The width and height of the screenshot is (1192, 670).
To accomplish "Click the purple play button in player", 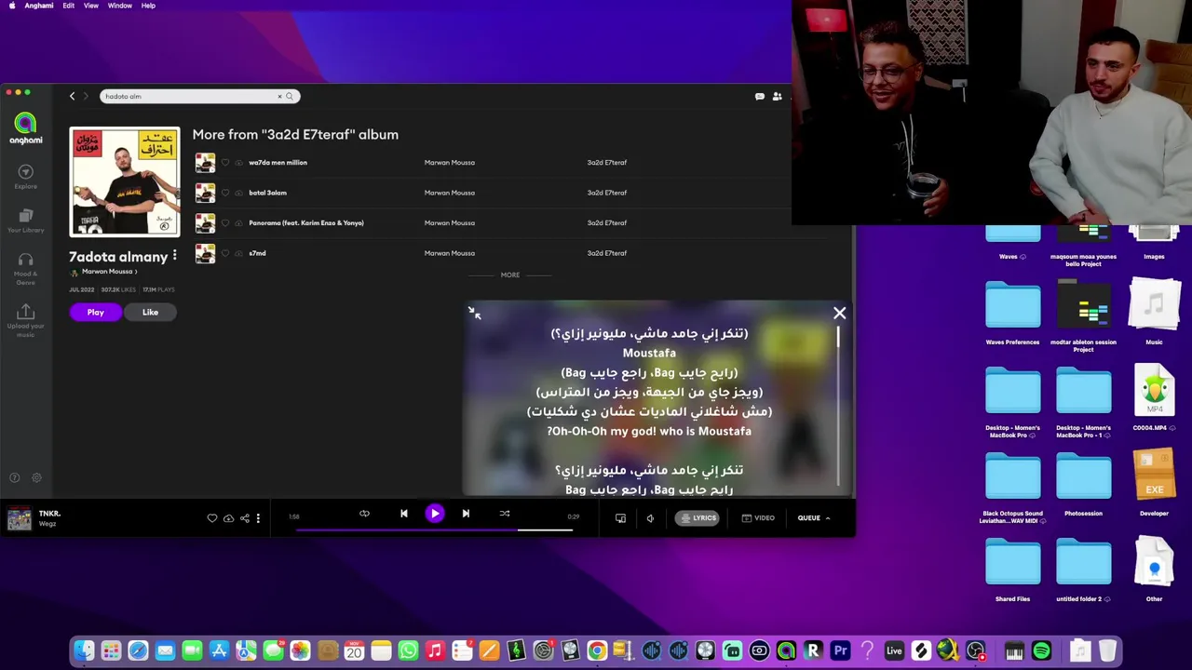I will tap(435, 514).
